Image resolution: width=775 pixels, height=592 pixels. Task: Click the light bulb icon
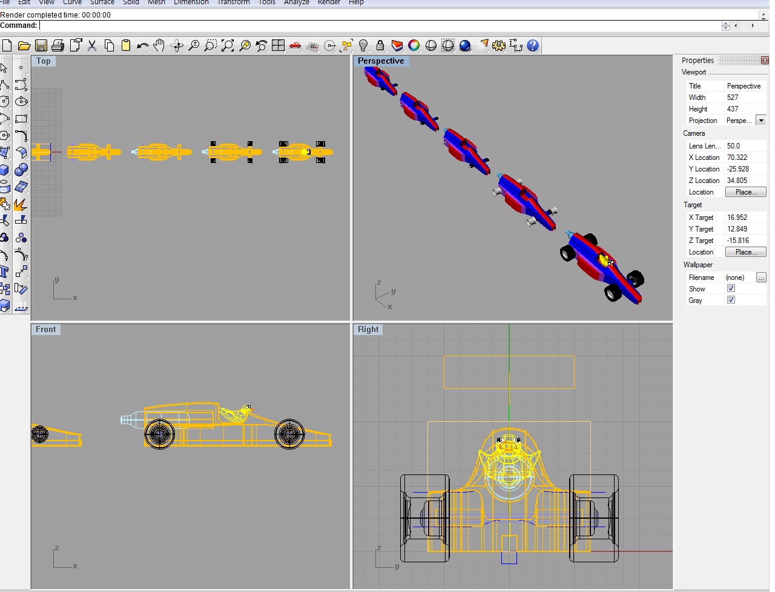coord(363,45)
